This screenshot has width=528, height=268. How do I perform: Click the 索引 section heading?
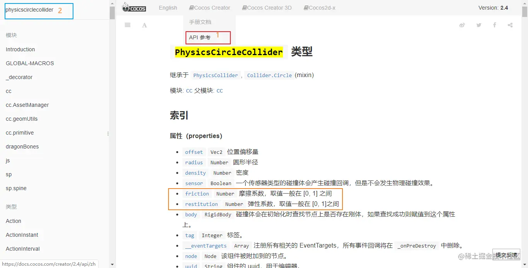tap(179, 115)
